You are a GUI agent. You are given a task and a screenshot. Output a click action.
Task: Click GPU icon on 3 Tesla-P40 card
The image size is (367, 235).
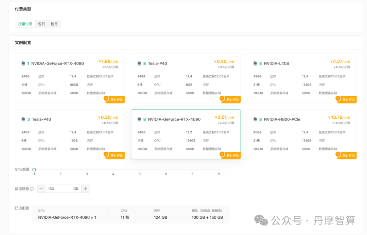coord(23,119)
